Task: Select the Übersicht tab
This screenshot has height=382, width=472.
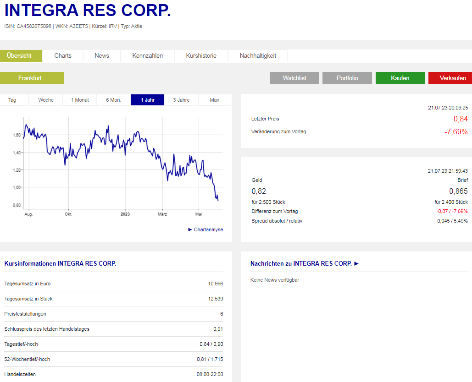Action: (19, 55)
